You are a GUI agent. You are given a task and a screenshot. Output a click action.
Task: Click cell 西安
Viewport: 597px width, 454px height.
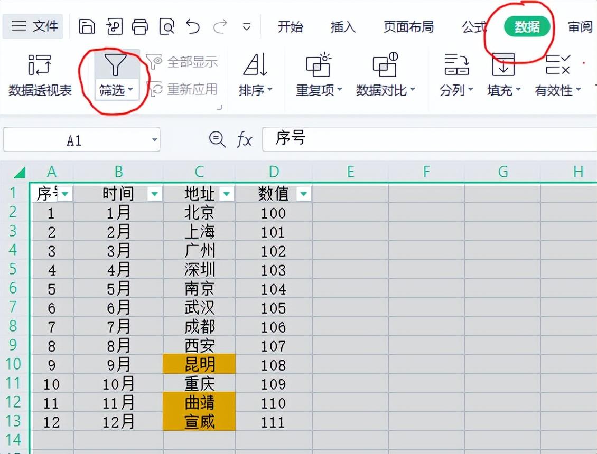(x=199, y=346)
